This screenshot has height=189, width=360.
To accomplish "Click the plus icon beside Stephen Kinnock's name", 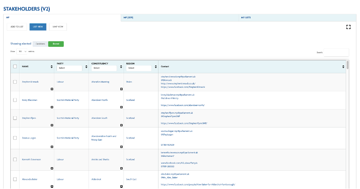I will tap(52, 89).
